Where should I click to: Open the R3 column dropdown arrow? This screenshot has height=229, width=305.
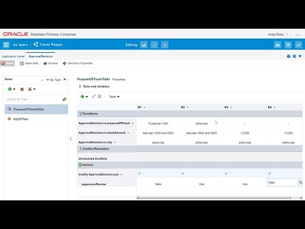pyautogui.click(x=231, y=108)
